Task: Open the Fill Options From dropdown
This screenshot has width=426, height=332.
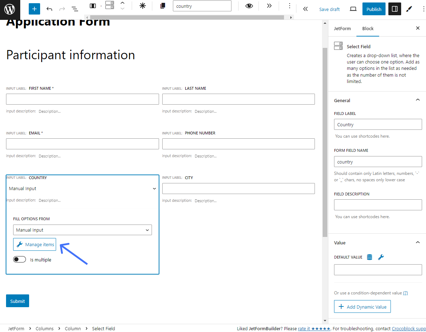Action: click(x=82, y=230)
